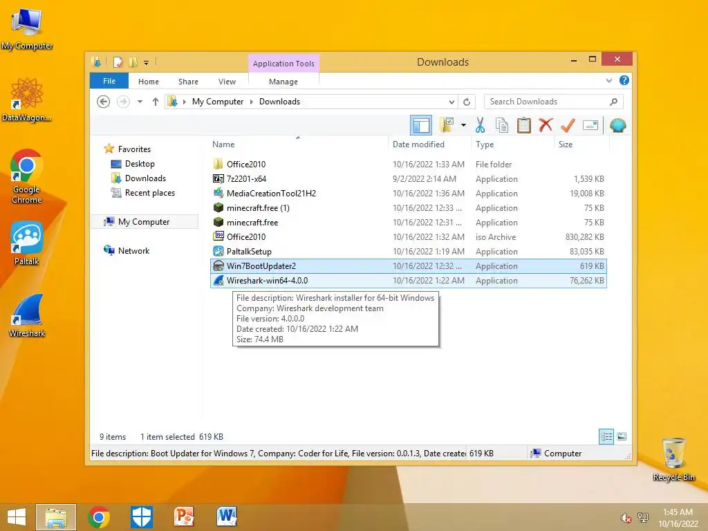
Task: Click the Copy icon in toolbar
Action: point(502,125)
